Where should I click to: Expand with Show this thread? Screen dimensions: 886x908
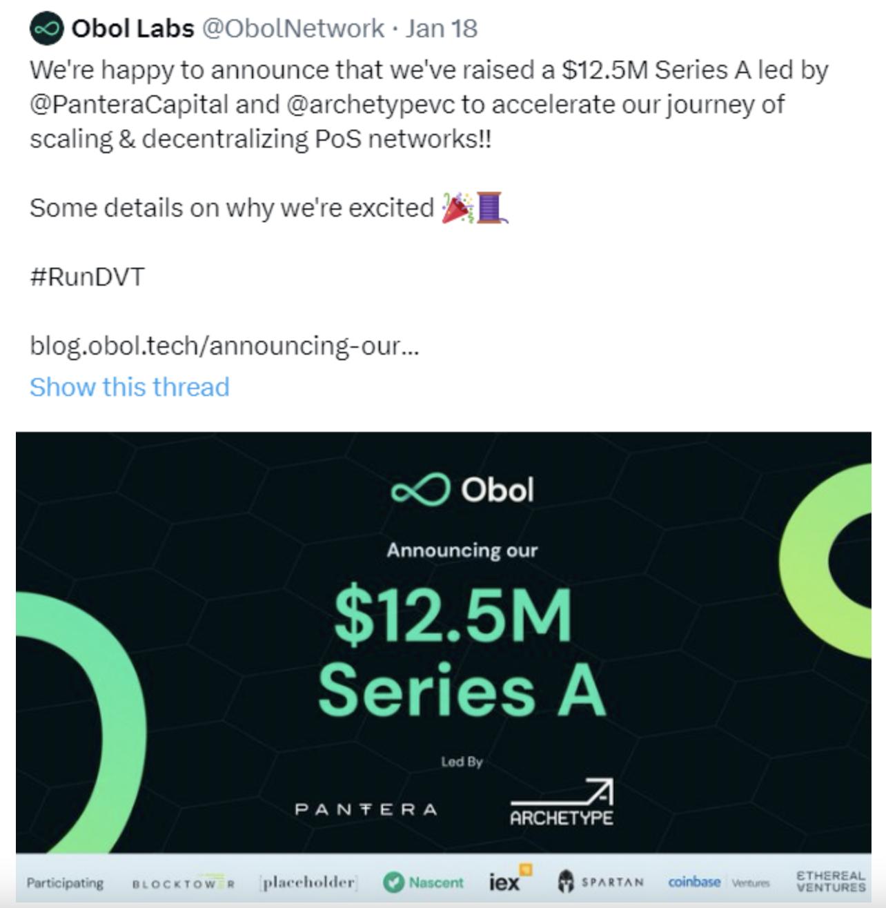129,387
